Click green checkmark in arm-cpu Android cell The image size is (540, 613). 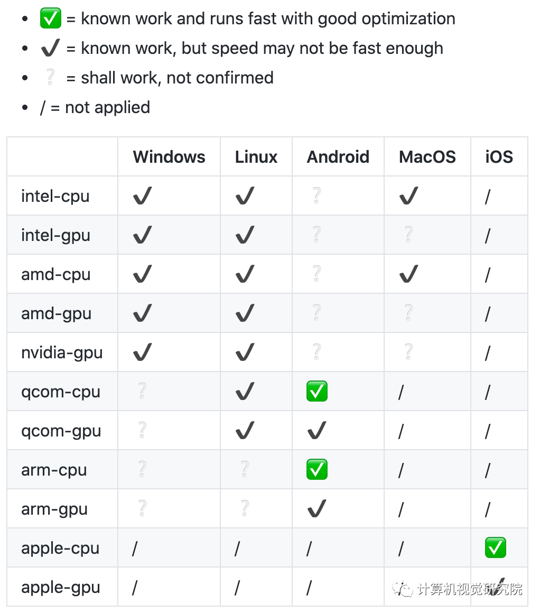317,470
